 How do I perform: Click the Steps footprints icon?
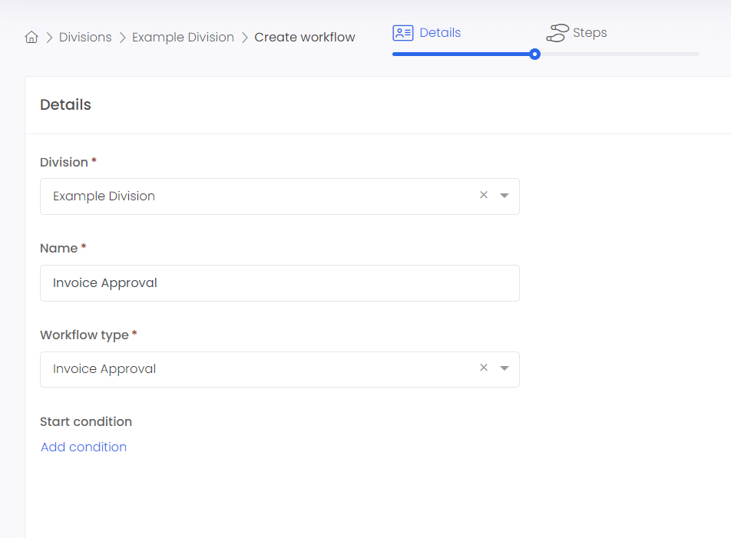pyautogui.click(x=557, y=32)
